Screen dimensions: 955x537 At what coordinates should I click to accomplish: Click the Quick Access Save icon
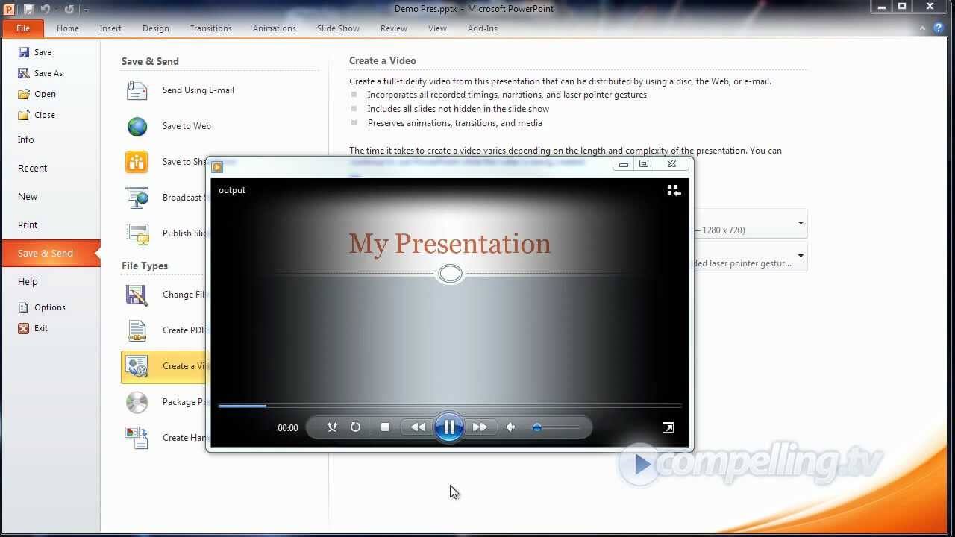click(x=28, y=9)
